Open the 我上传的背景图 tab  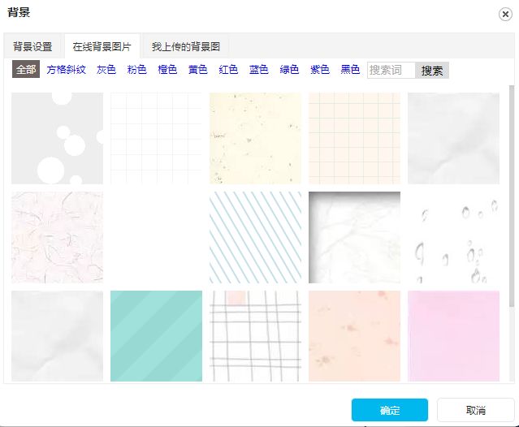[x=186, y=46]
